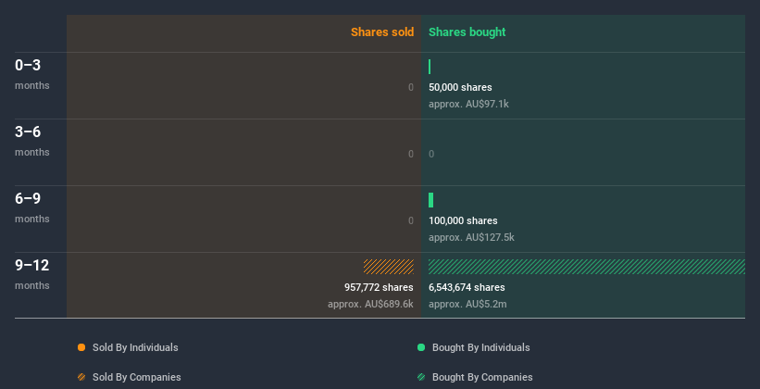
Task: Select the Bought By Individuals legend label
Action: [x=480, y=347]
